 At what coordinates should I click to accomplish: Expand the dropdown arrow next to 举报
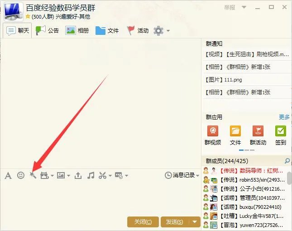pyautogui.click(x=244, y=7)
